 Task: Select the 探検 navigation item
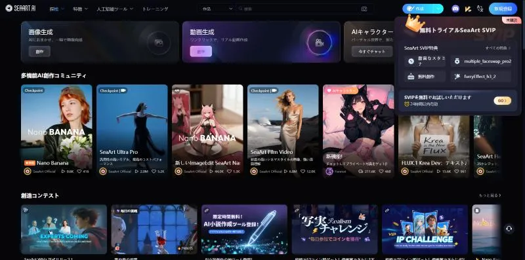click(x=54, y=9)
